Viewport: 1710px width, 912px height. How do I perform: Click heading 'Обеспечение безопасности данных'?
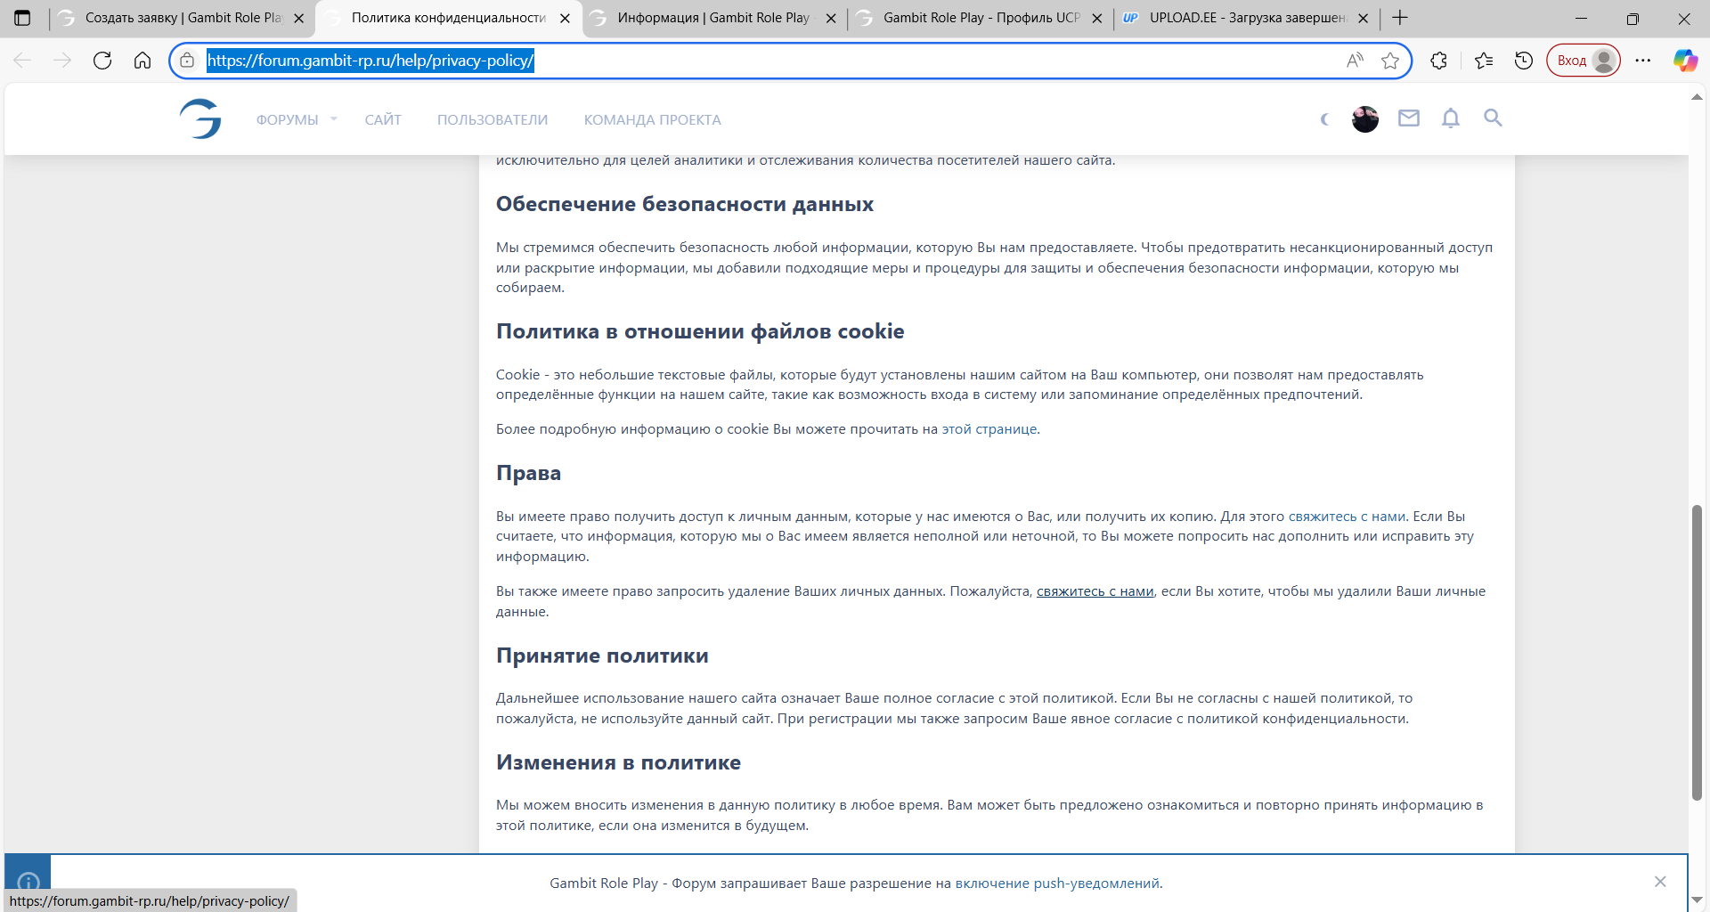tap(685, 205)
